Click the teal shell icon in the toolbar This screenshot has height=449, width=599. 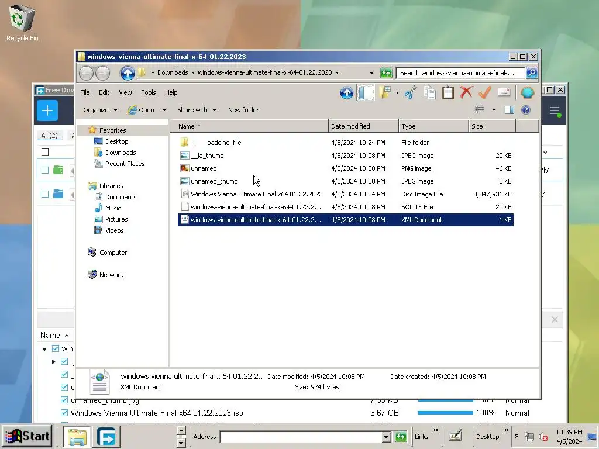(x=528, y=92)
